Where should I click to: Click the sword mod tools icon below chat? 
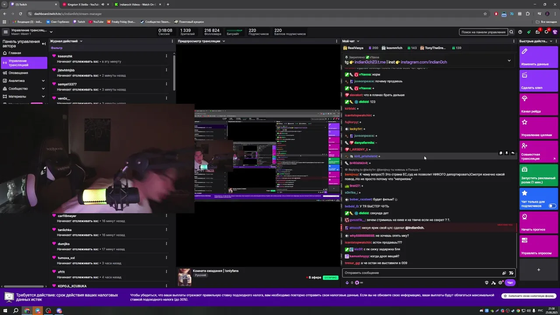[x=493, y=283]
